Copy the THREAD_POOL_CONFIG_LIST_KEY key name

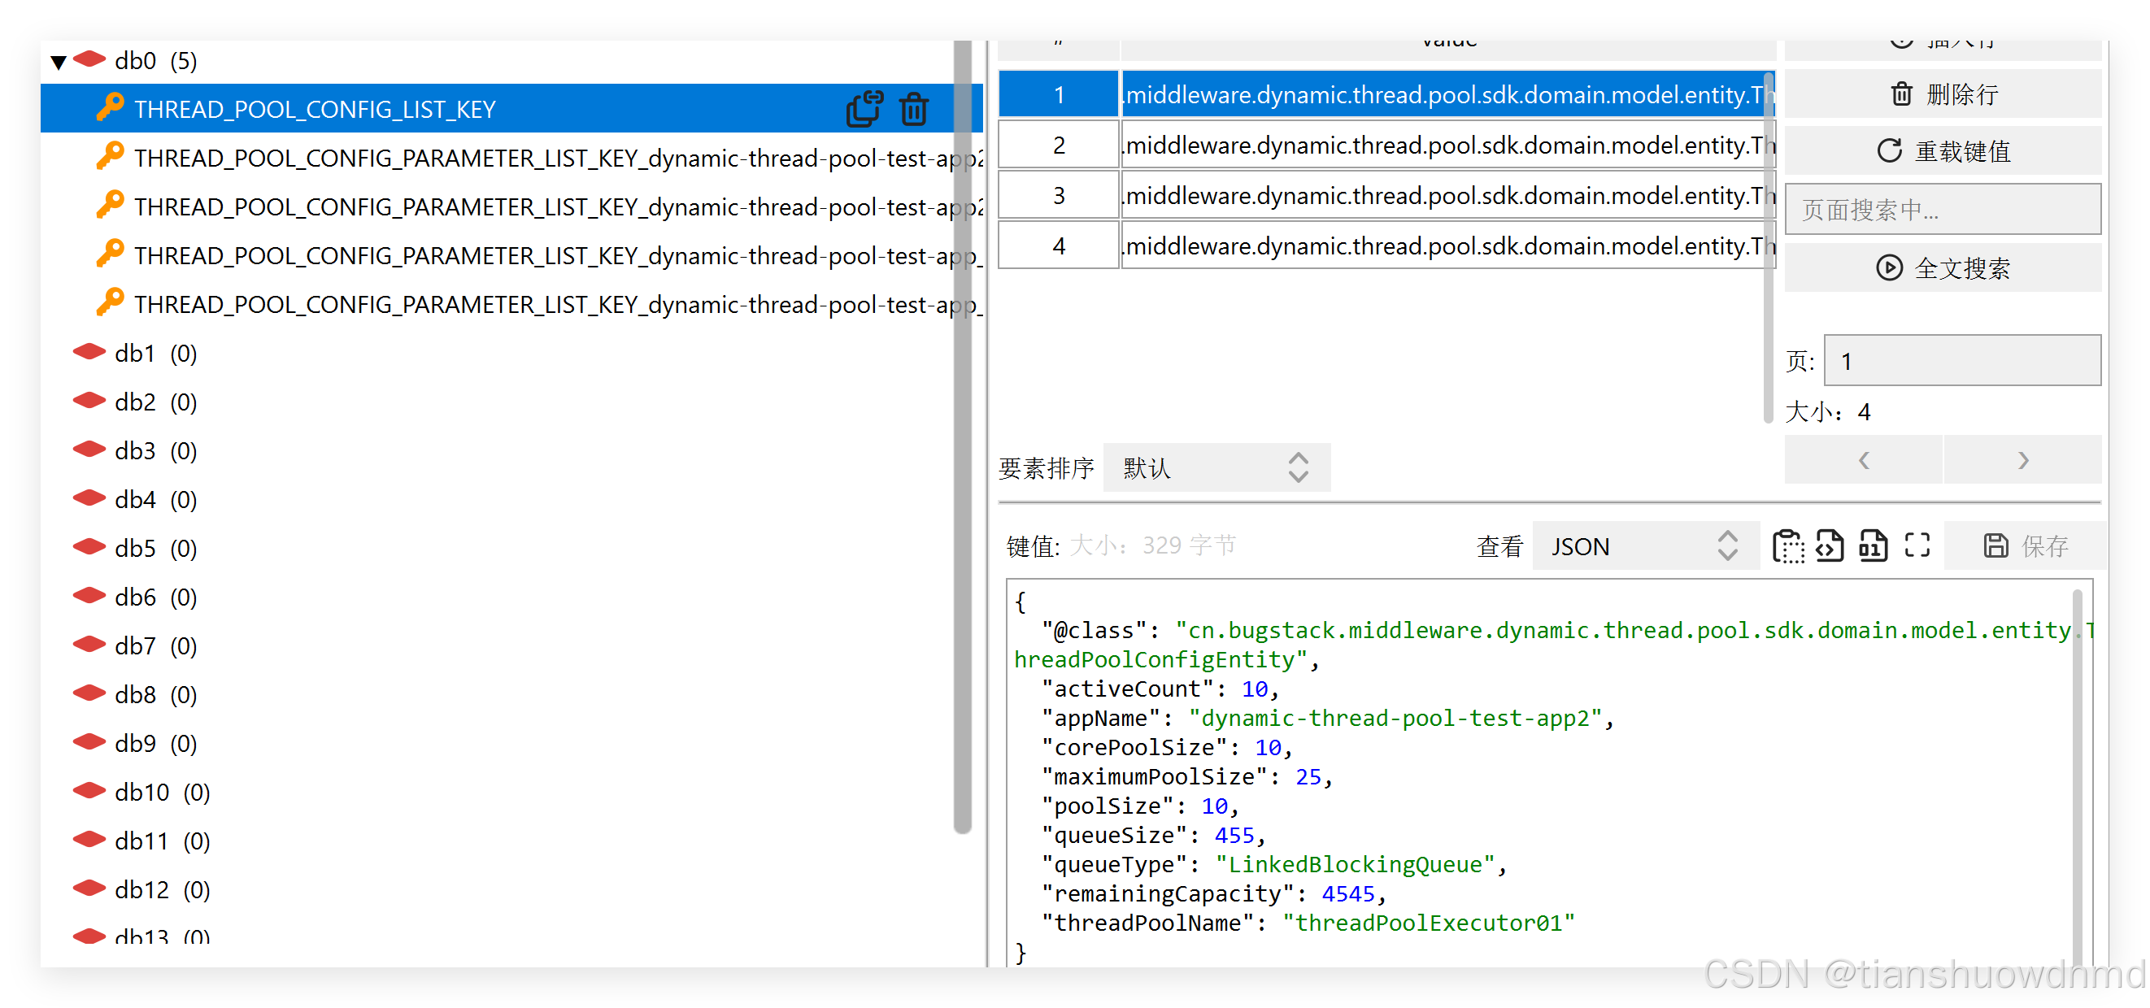coord(864,108)
